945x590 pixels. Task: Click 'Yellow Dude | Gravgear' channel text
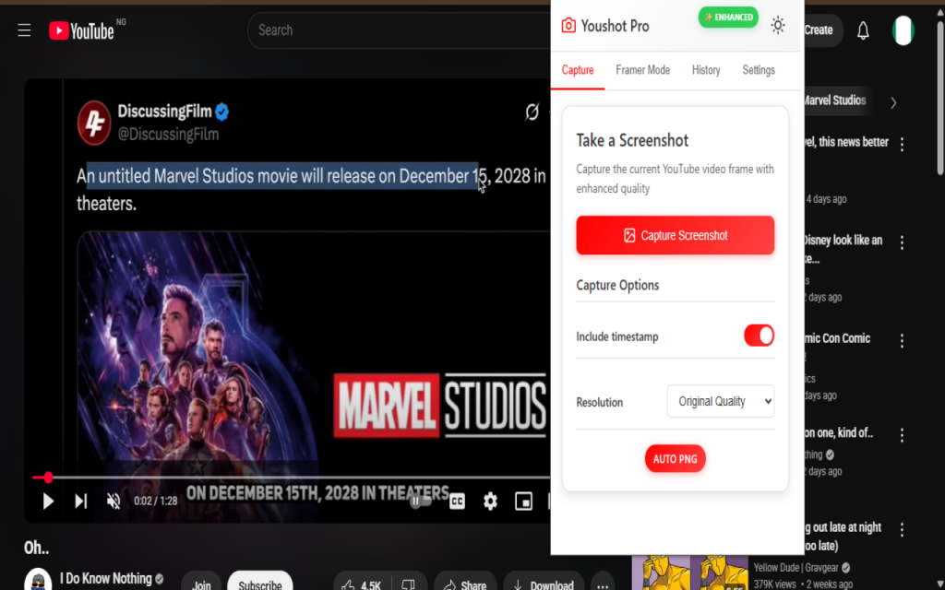tap(795, 568)
